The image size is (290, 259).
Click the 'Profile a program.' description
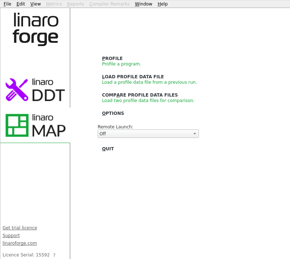pos(121,64)
